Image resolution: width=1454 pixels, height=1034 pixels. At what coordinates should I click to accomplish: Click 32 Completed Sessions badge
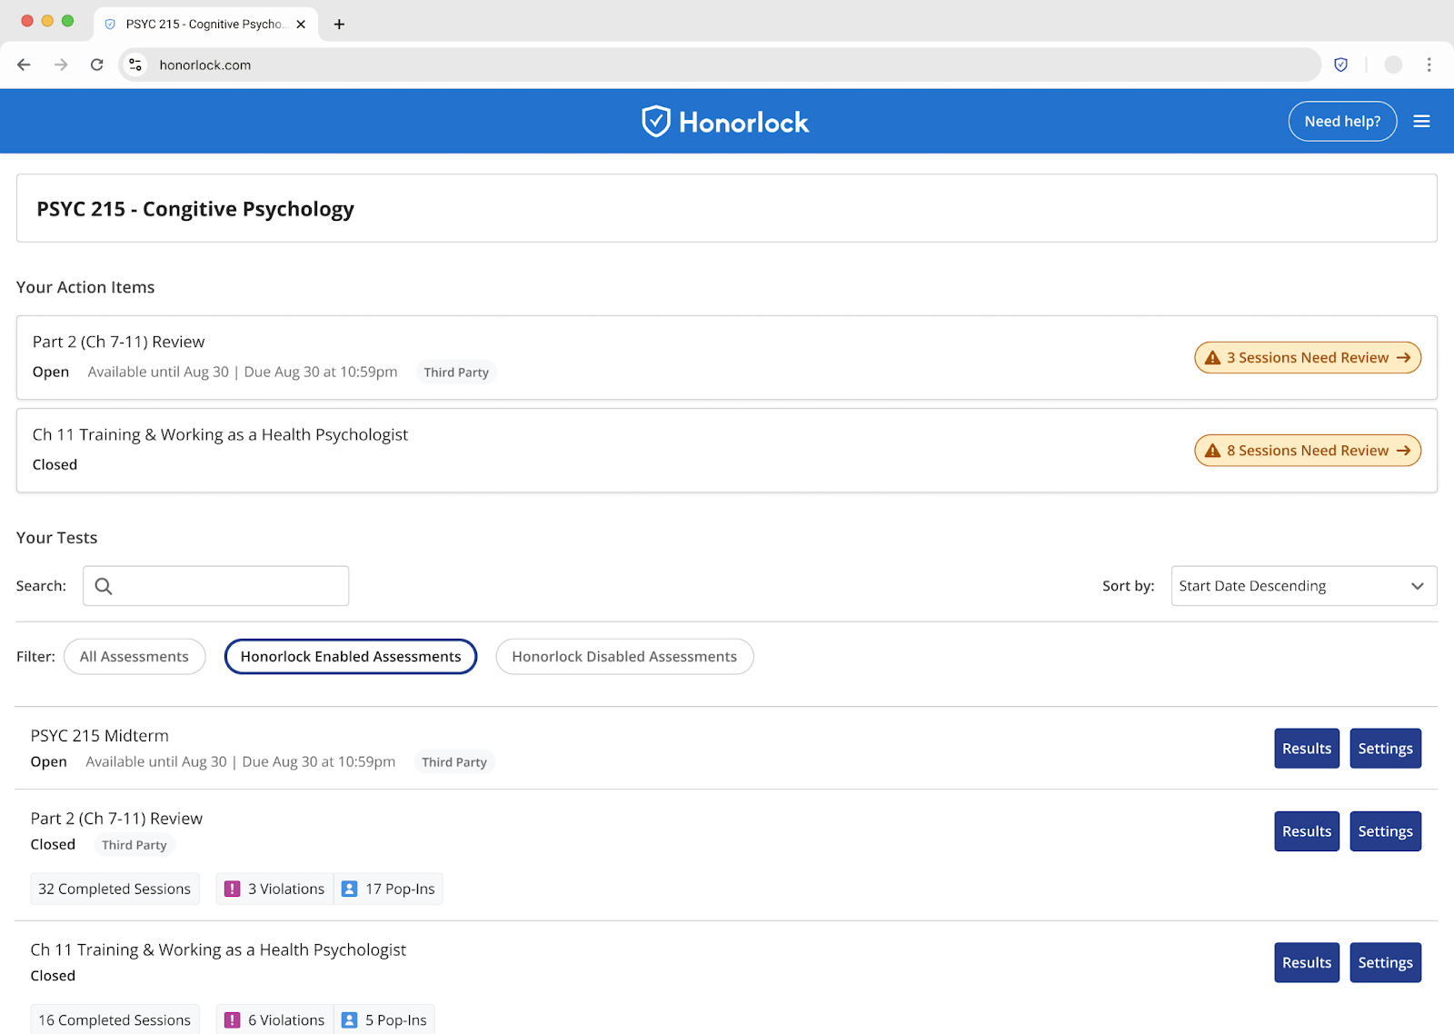115,889
